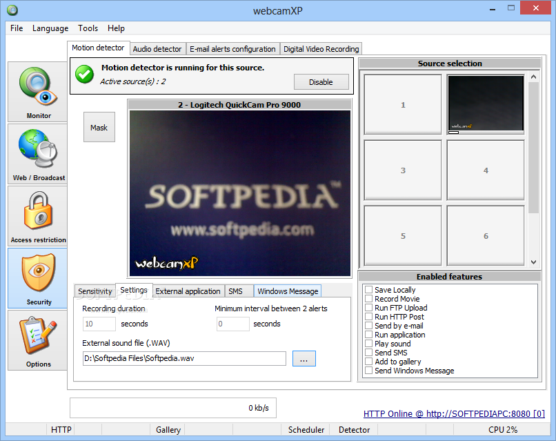
Task: Close the webcamXP window
Action: 535,8
